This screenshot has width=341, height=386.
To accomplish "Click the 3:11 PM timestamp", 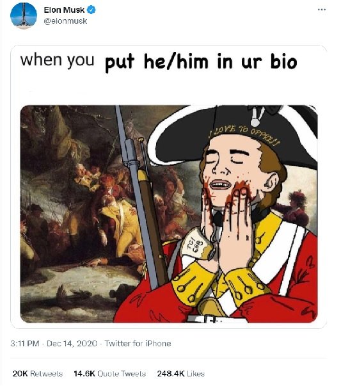I will coord(25,343).
